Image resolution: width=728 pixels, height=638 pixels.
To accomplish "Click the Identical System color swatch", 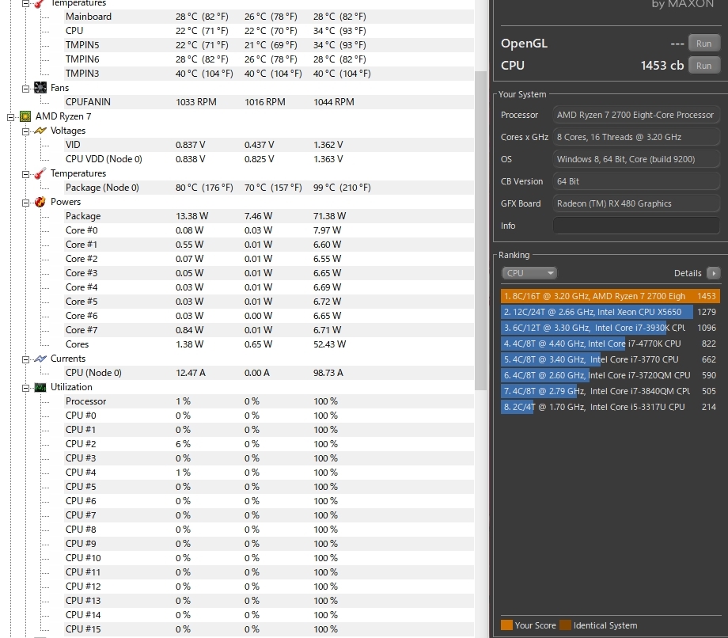I will point(566,625).
